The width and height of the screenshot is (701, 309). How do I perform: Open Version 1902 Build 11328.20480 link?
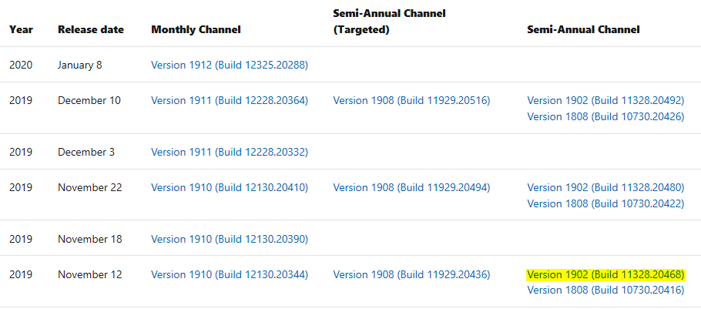605,187
